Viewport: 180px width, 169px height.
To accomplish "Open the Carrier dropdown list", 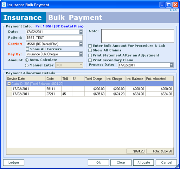I will [81, 44].
